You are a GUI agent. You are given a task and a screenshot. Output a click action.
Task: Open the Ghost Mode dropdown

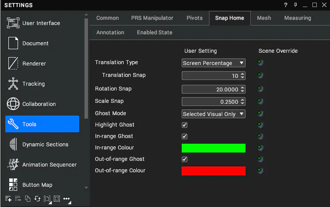tap(213, 114)
